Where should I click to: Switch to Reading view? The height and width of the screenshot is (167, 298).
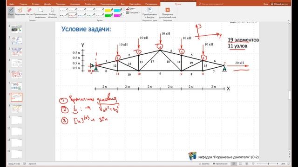pos(246,164)
